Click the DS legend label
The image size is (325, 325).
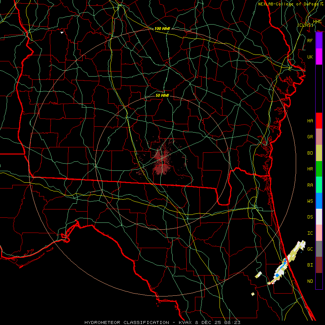click(x=310, y=217)
